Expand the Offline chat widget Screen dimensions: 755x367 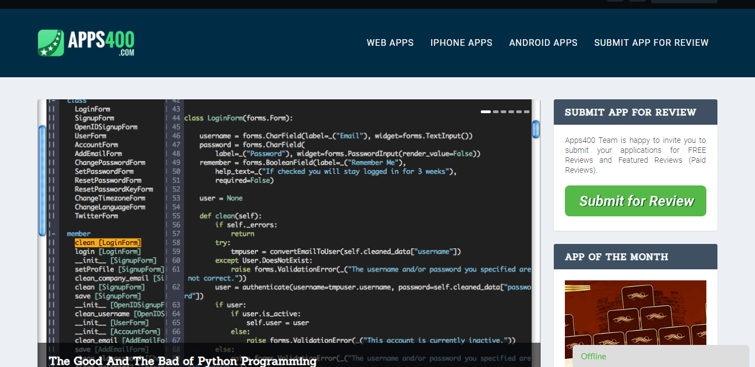pyautogui.click(x=660, y=357)
